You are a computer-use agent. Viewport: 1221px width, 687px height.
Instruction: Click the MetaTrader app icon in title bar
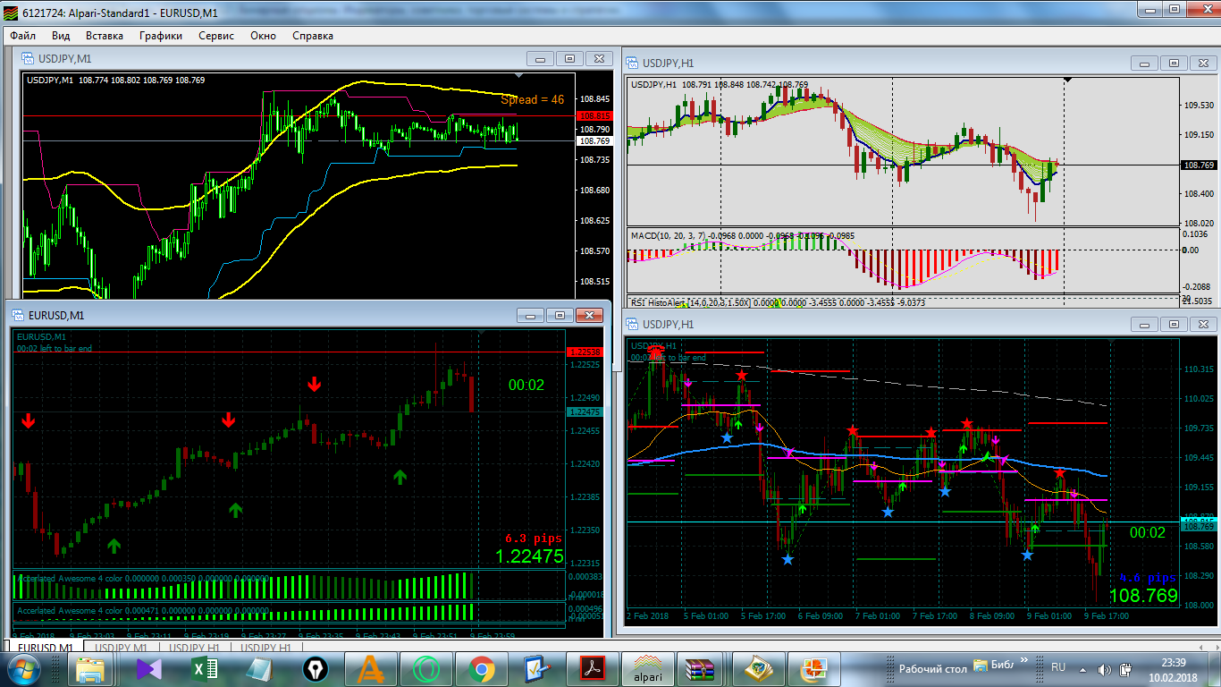tap(11, 13)
